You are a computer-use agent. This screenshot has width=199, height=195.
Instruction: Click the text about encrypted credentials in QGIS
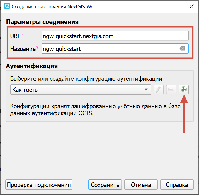point(95,110)
